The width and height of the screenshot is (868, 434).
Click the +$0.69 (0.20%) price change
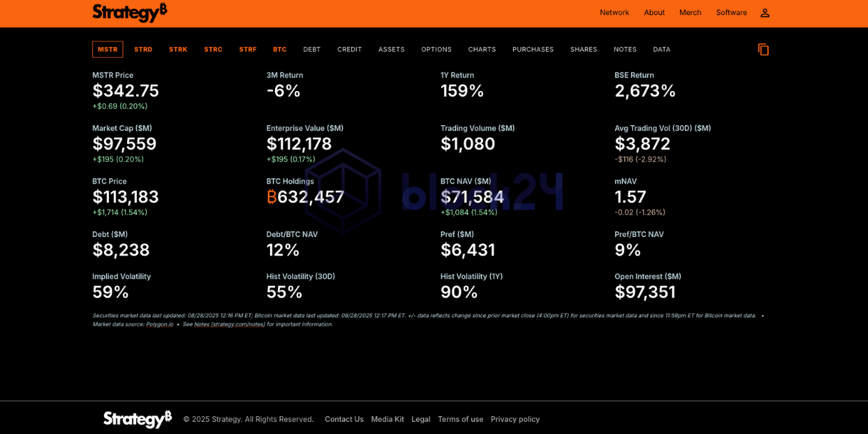tap(120, 106)
